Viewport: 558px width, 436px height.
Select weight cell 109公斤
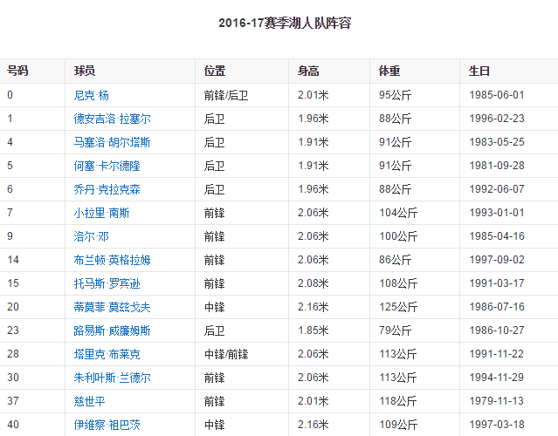(398, 425)
